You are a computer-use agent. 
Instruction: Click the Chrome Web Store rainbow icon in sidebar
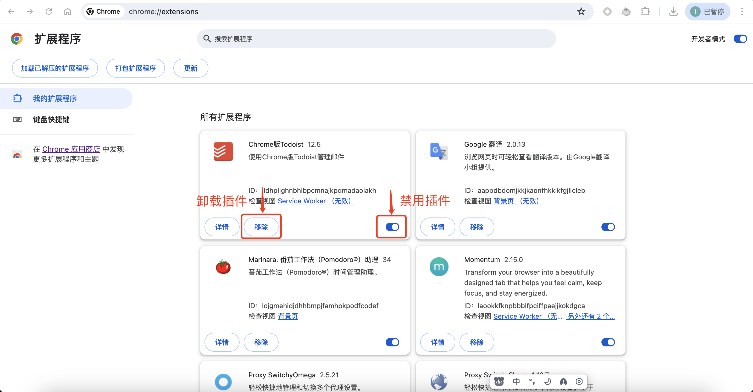pos(17,154)
